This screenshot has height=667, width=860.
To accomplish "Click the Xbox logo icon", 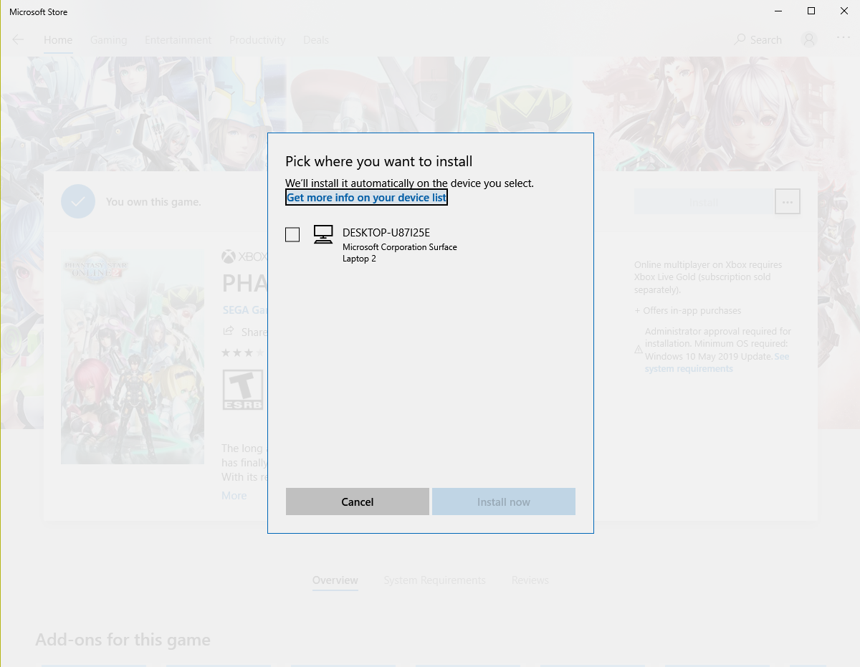I will [229, 256].
